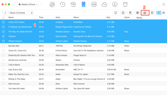The width and height of the screenshot is (167, 100).
Task: Delete selected songs with trash icon
Action: pos(130,13)
